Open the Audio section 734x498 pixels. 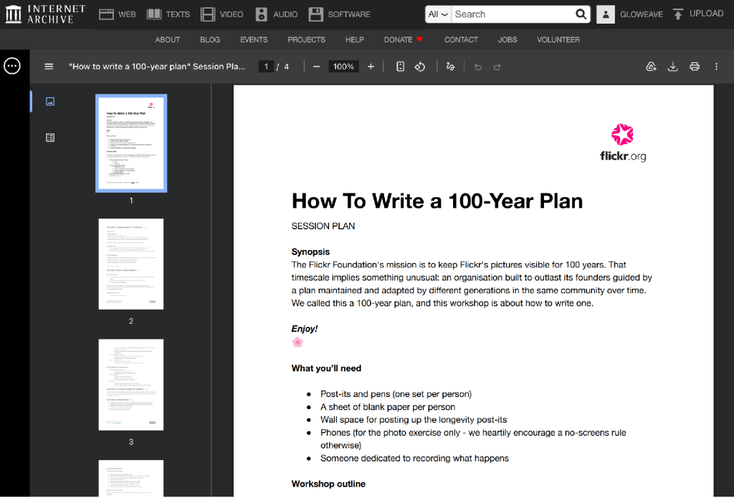[277, 14]
